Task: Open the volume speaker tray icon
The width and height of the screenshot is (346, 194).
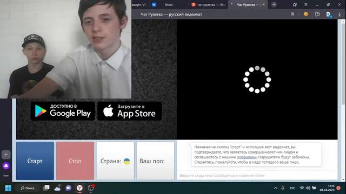Action: point(308,188)
